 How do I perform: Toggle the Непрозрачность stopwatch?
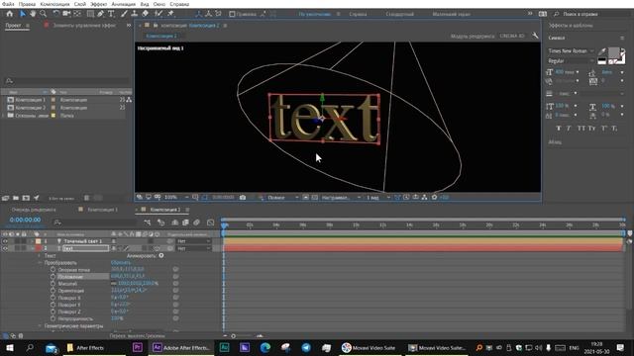tap(53, 318)
